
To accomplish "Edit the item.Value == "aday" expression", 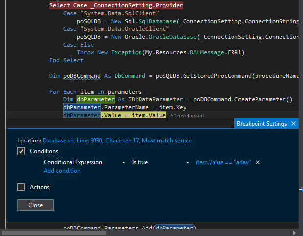I will point(223,162).
